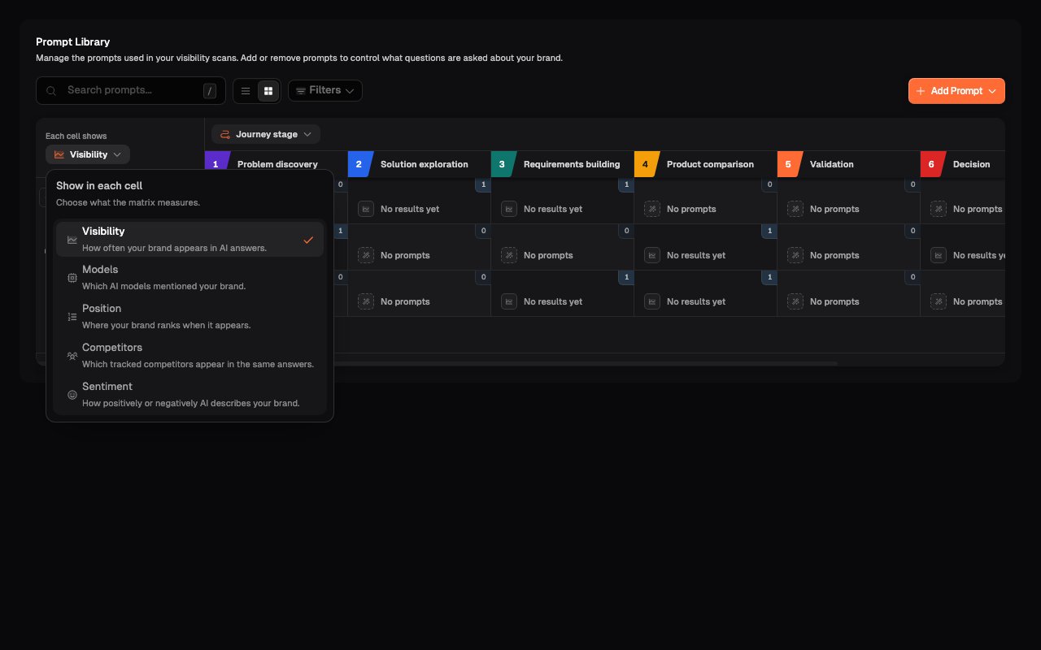Click wand icon in Product comparison's "No prompts" cell
This screenshot has width=1041, height=650.
coord(652,209)
